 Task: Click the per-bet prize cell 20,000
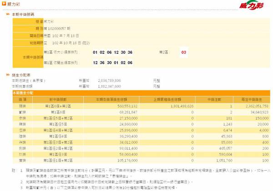coord(263,124)
